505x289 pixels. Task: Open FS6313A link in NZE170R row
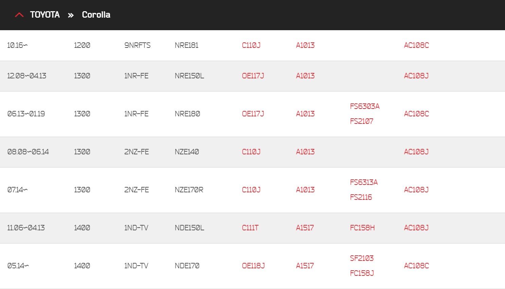[364, 182]
